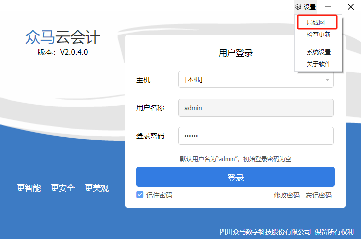Click the 更智能 slogan text
Screen dimensions: 361x239
click(x=29, y=188)
